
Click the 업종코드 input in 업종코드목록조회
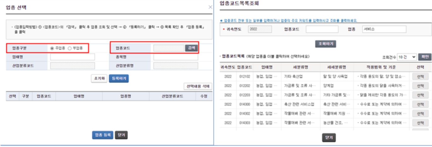pos(322,29)
